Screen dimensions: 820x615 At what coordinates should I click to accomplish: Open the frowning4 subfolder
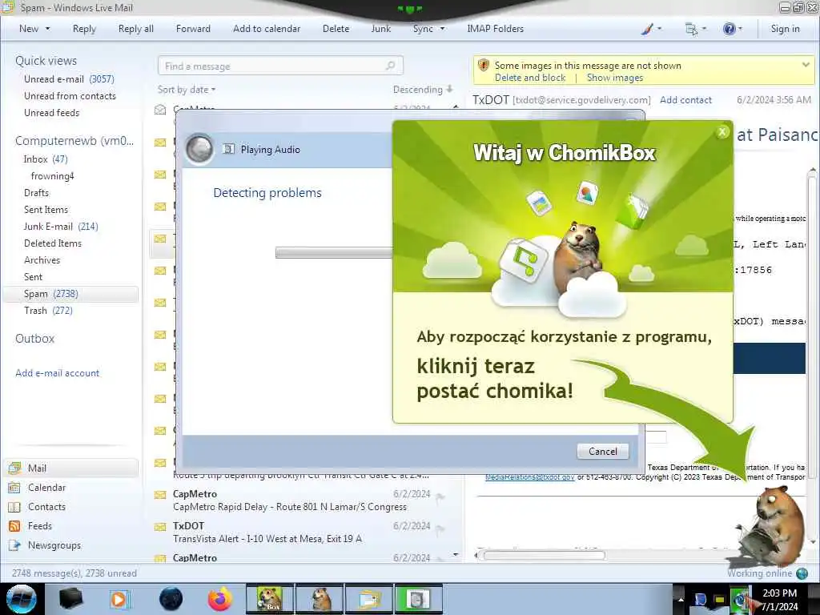click(52, 175)
